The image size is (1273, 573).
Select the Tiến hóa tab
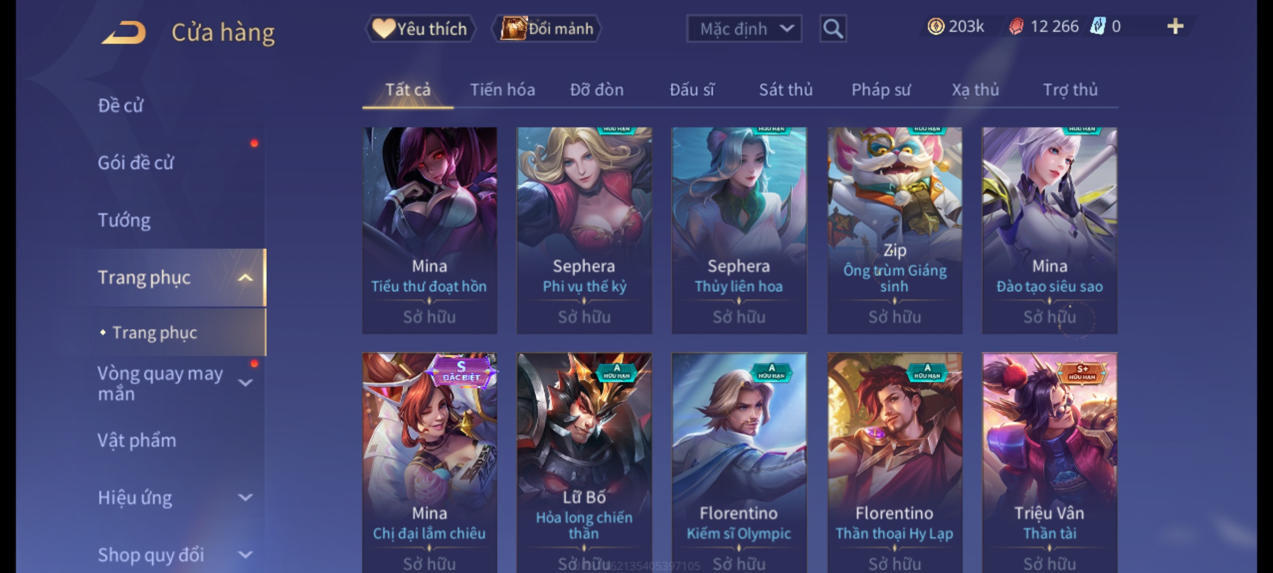(x=502, y=90)
